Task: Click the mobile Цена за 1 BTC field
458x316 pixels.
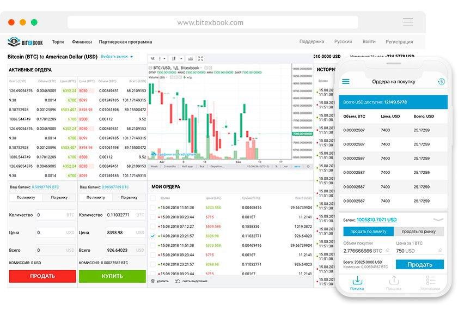Action: [419, 251]
